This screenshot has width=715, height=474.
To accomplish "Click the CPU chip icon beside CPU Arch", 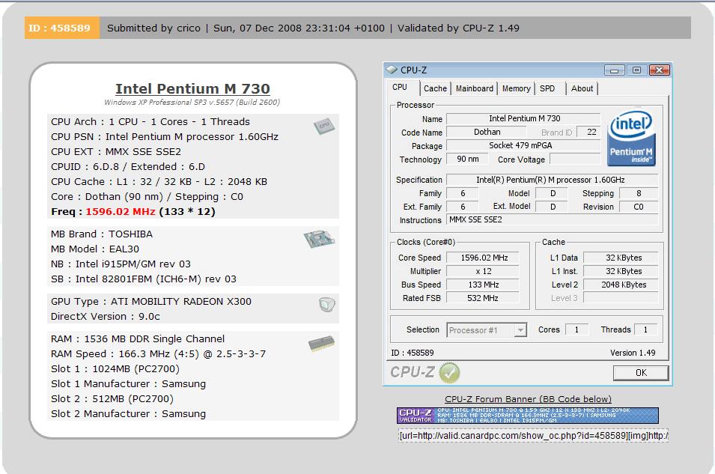I will pos(324,126).
